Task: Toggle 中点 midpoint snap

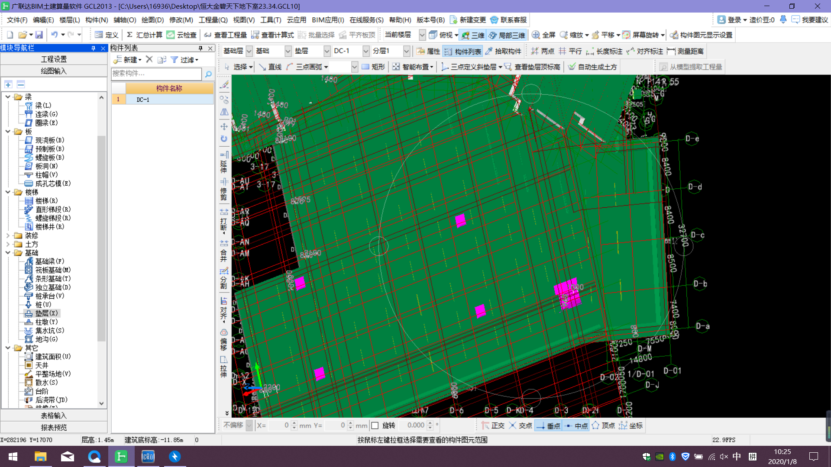Action: [576, 425]
